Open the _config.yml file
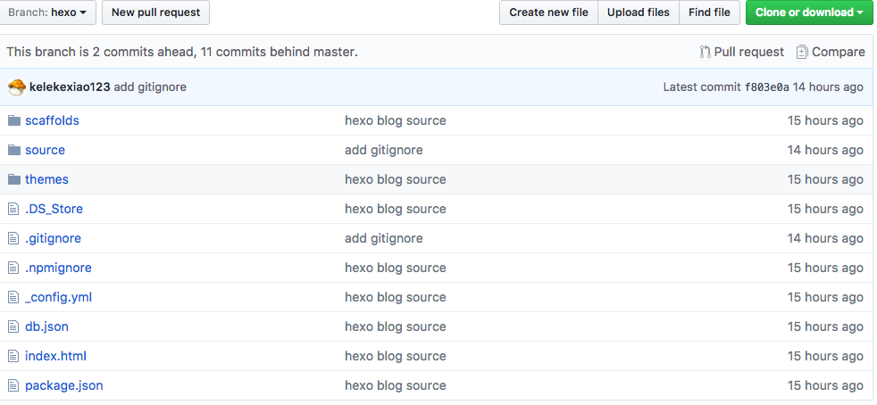Viewport: 877px width, 405px height. (58, 297)
